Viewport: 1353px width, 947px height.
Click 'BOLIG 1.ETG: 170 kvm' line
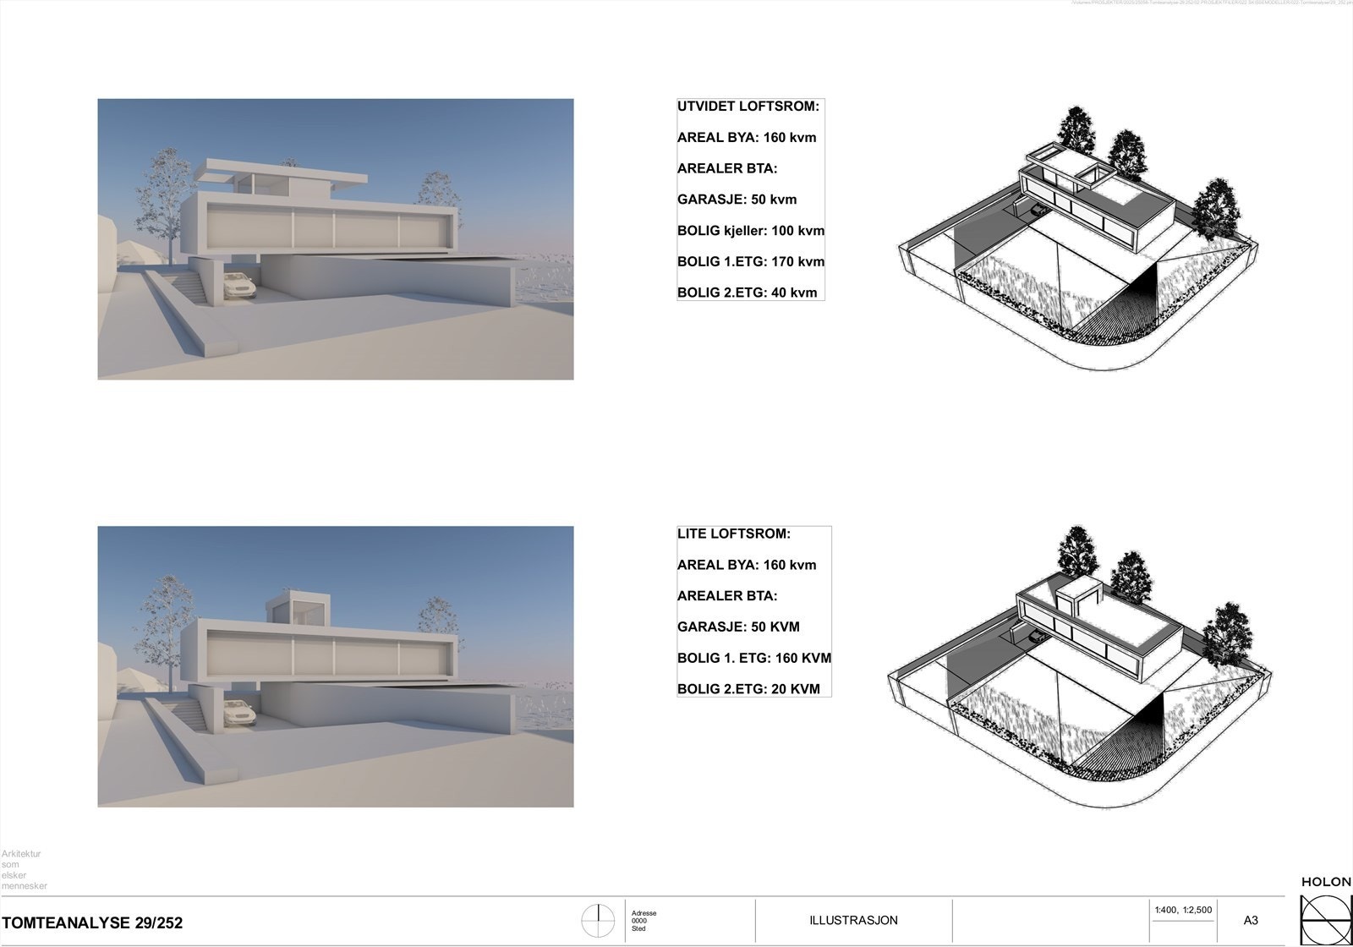click(x=751, y=262)
